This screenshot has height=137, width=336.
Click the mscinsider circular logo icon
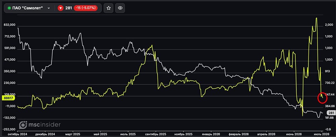pos(23,125)
